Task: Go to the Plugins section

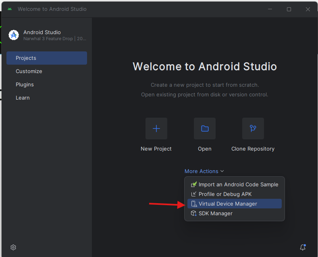Action: [25, 85]
